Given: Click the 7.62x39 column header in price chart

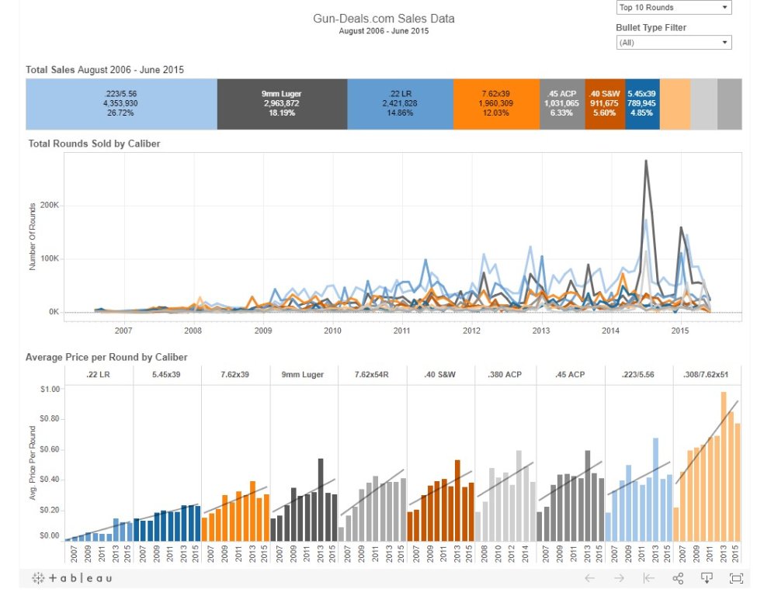Looking at the screenshot, I should [235, 375].
